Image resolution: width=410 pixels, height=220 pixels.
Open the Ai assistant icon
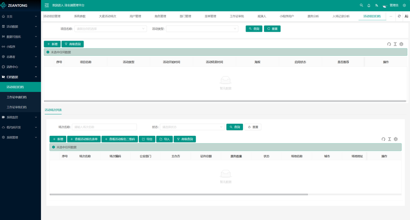coord(406,16)
